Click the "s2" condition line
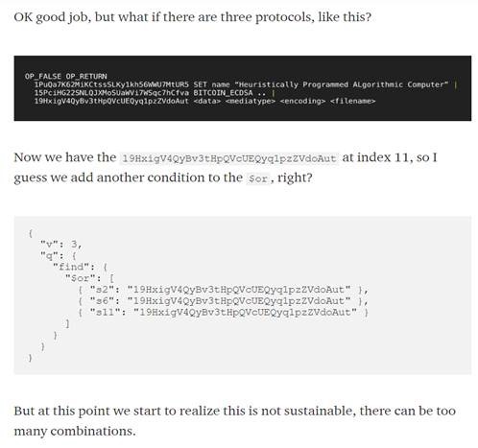 coord(223,290)
